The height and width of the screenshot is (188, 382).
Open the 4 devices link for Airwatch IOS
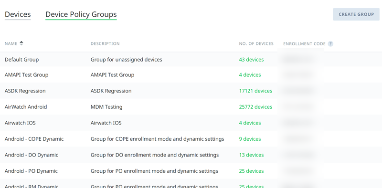point(250,123)
